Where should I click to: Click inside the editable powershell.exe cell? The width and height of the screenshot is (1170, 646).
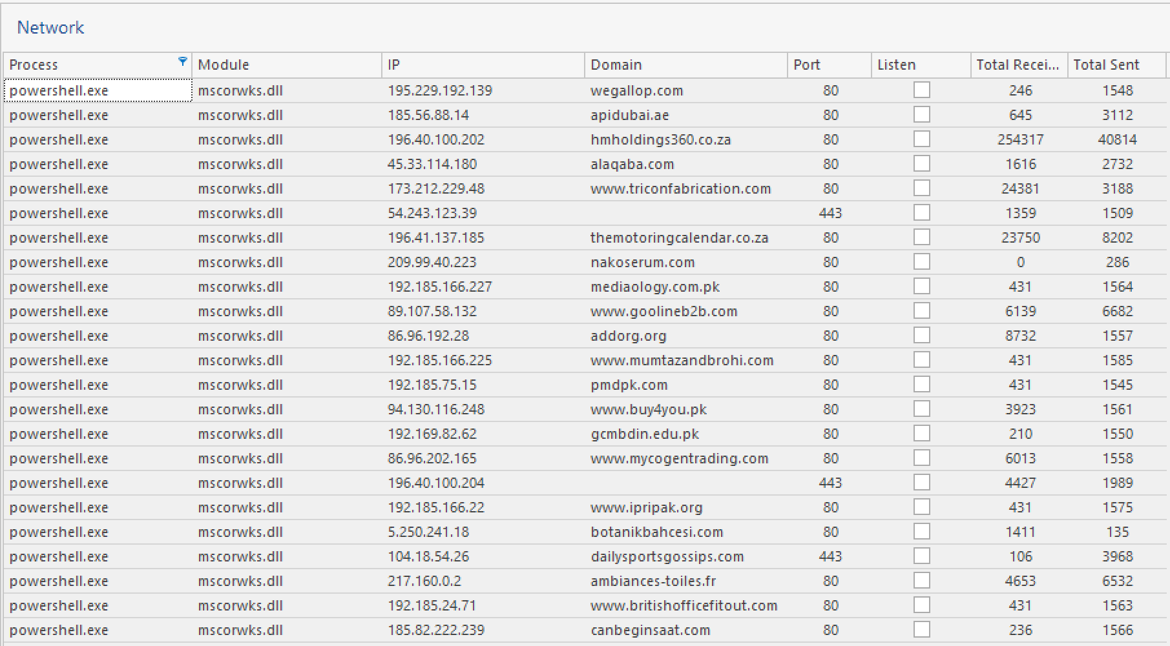[x=97, y=90]
